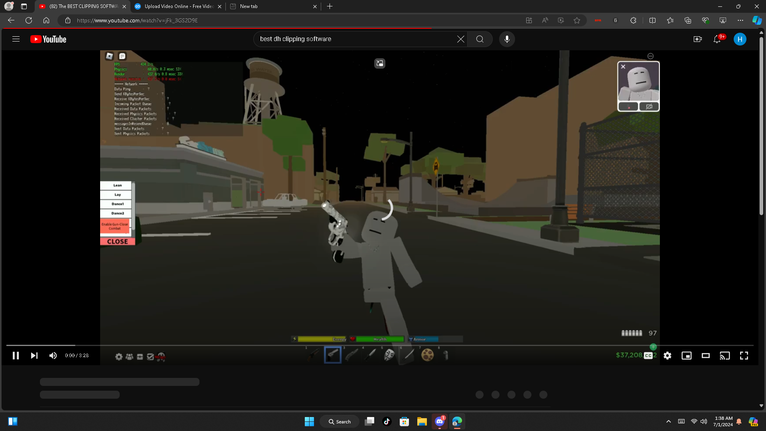Toggle theater mode on the player

pyautogui.click(x=706, y=356)
